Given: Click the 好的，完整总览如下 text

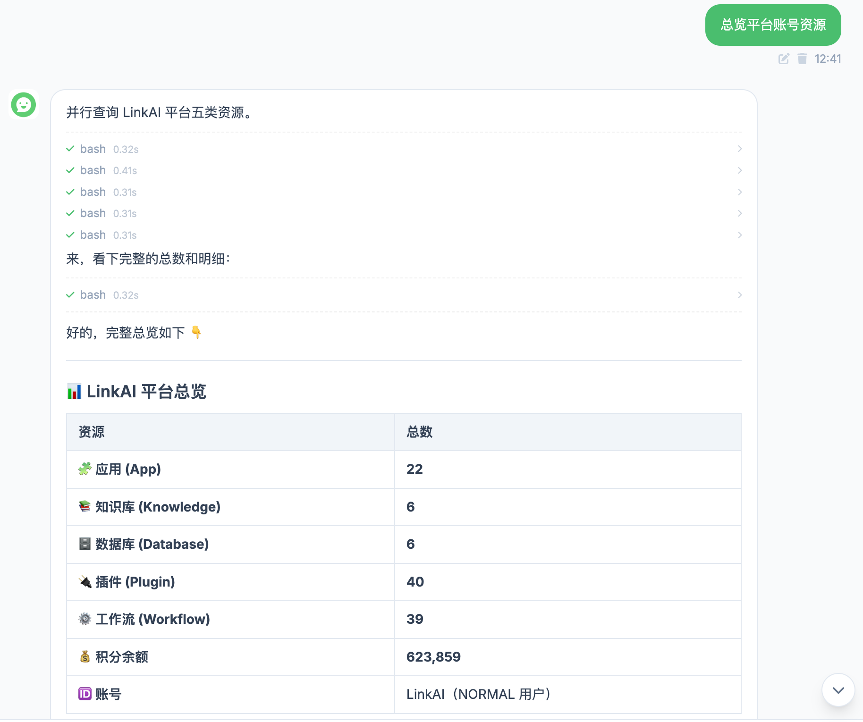Looking at the screenshot, I should (126, 332).
